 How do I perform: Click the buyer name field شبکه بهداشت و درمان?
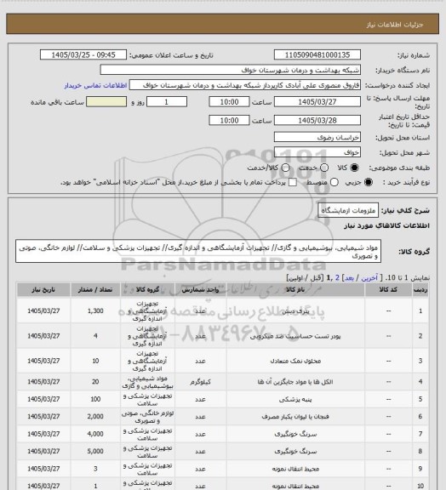coord(230,70)
